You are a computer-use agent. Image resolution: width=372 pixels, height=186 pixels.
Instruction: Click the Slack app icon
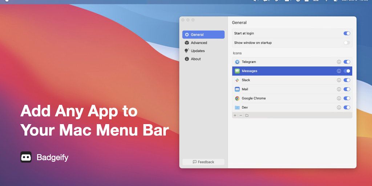[x=237, y=80]
